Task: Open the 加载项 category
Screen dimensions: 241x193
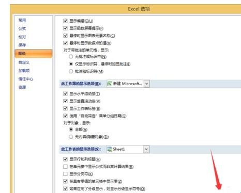Action: (x=24, y=71)
